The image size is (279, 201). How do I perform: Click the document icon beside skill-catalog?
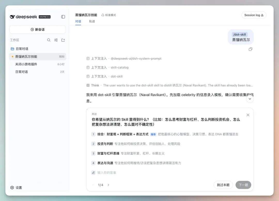tap(88, 67)
